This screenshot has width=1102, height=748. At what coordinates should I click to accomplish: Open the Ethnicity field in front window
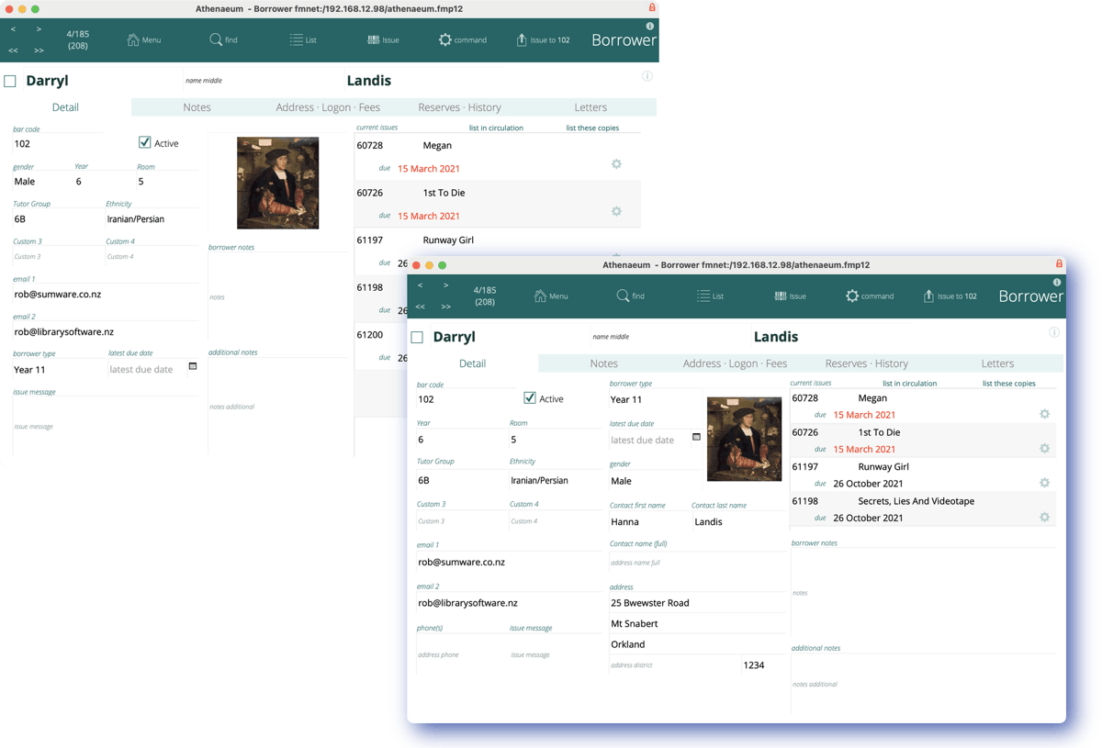pyautogui.click(x=554, y=480)
